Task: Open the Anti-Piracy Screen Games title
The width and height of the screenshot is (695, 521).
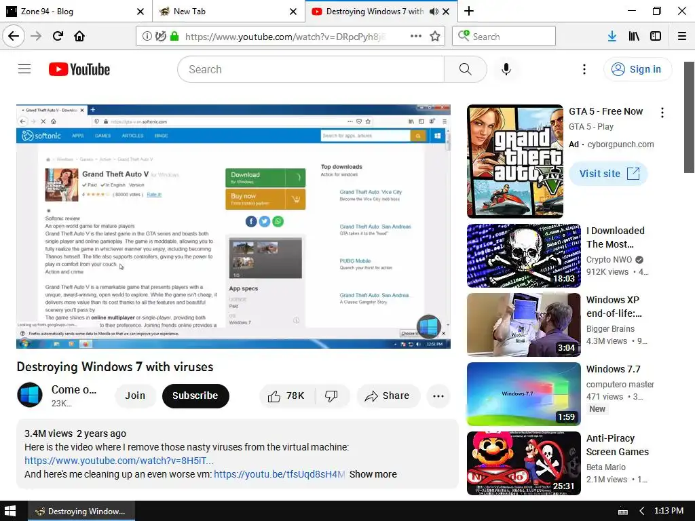Action: [x=618, y=445]
